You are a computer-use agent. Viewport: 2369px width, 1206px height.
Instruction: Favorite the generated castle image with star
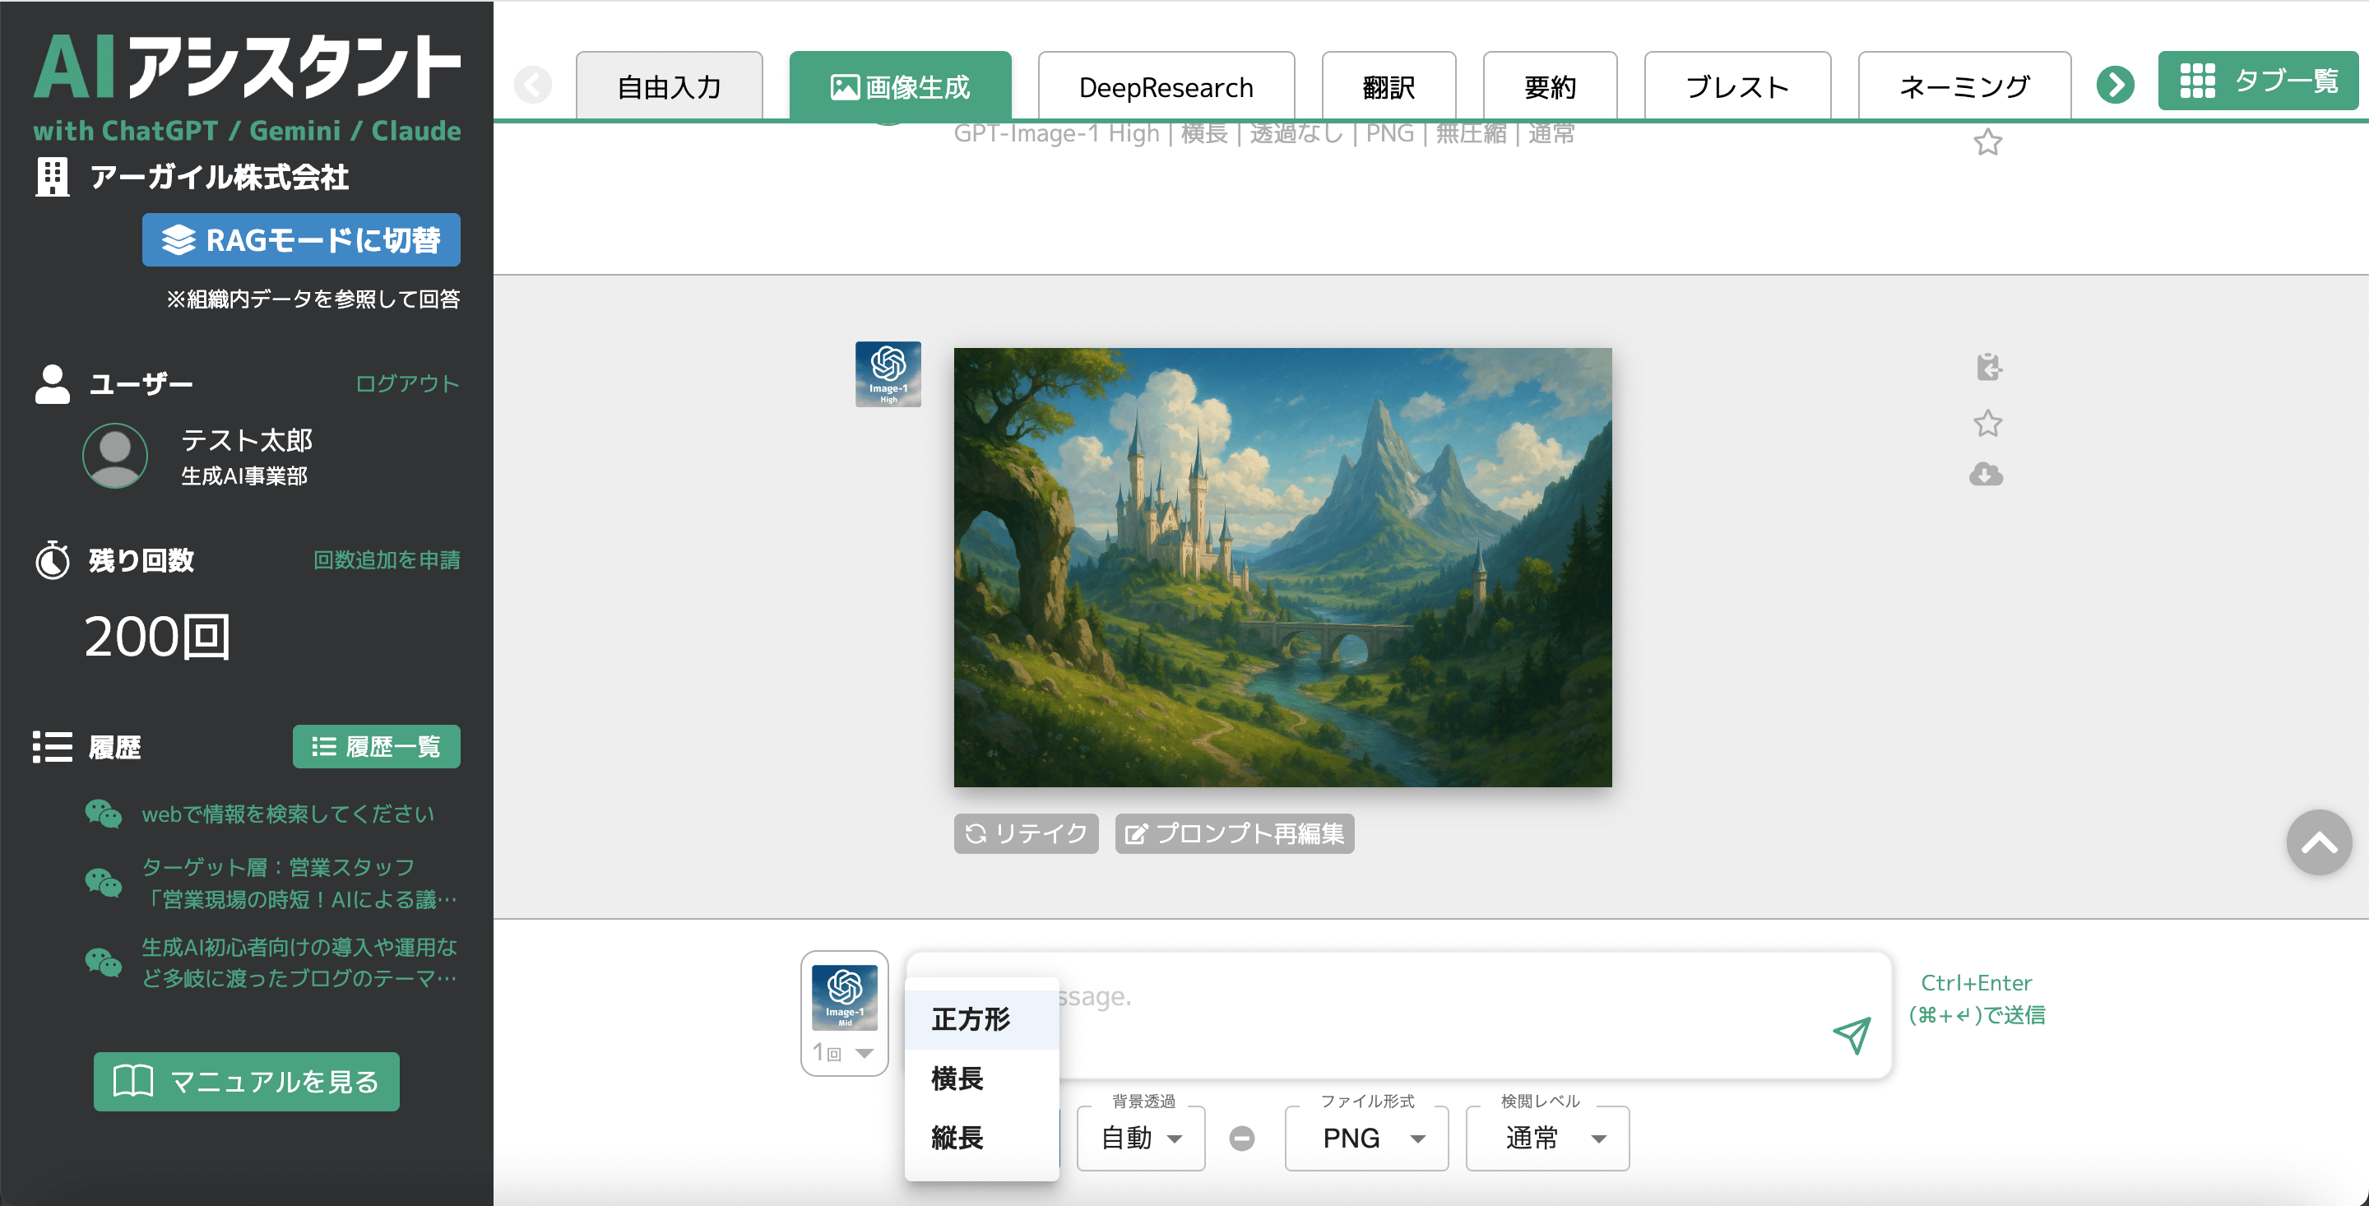coord(1987,423)
